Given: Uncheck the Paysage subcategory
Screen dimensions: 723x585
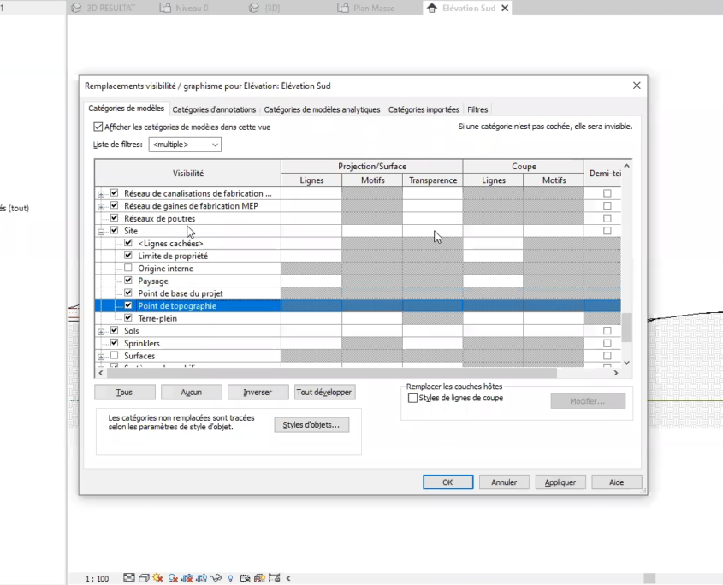Looking at the screenshot, I should tap(128, 281).
